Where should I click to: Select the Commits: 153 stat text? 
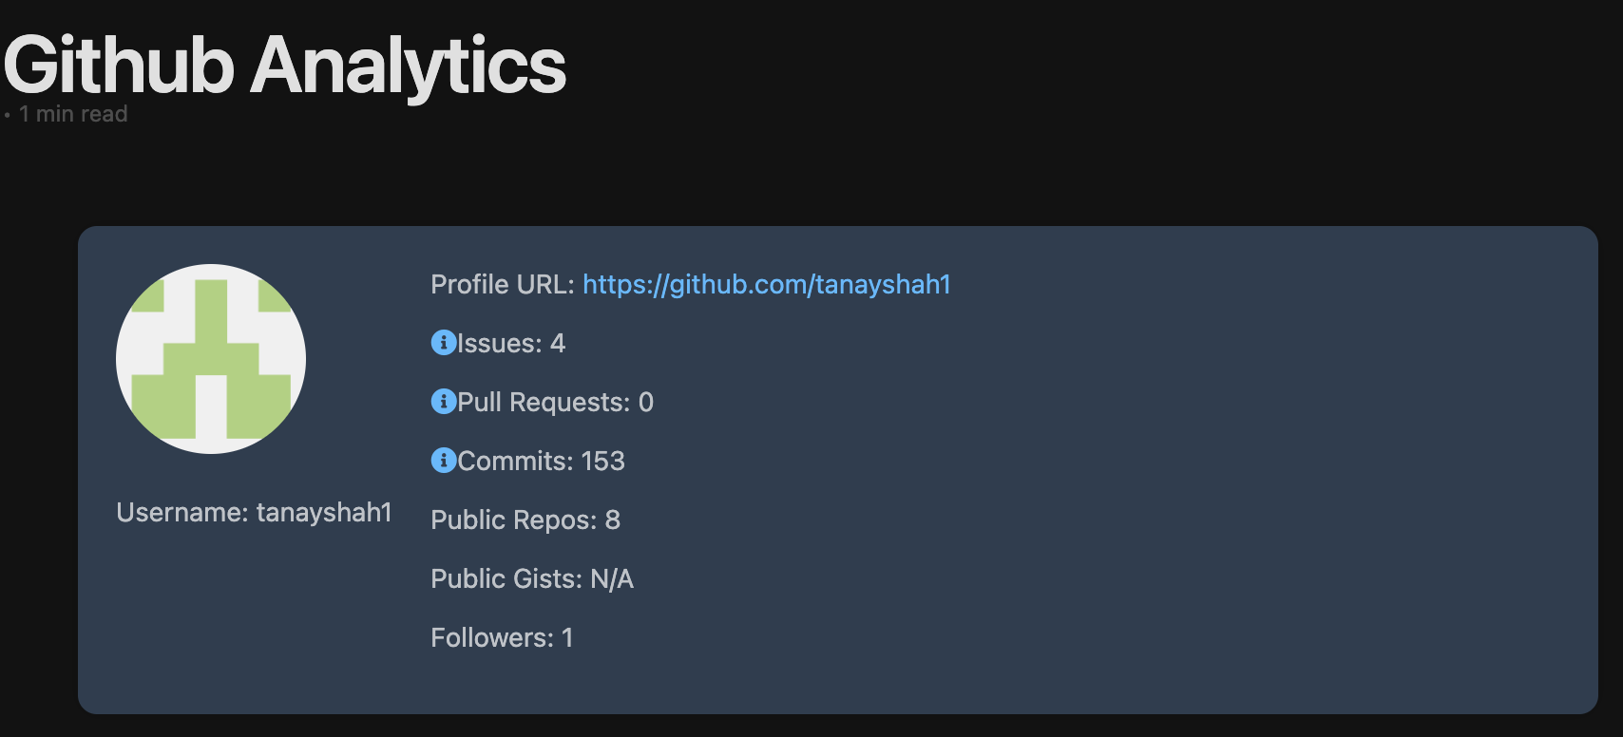[x=541, y=462]
